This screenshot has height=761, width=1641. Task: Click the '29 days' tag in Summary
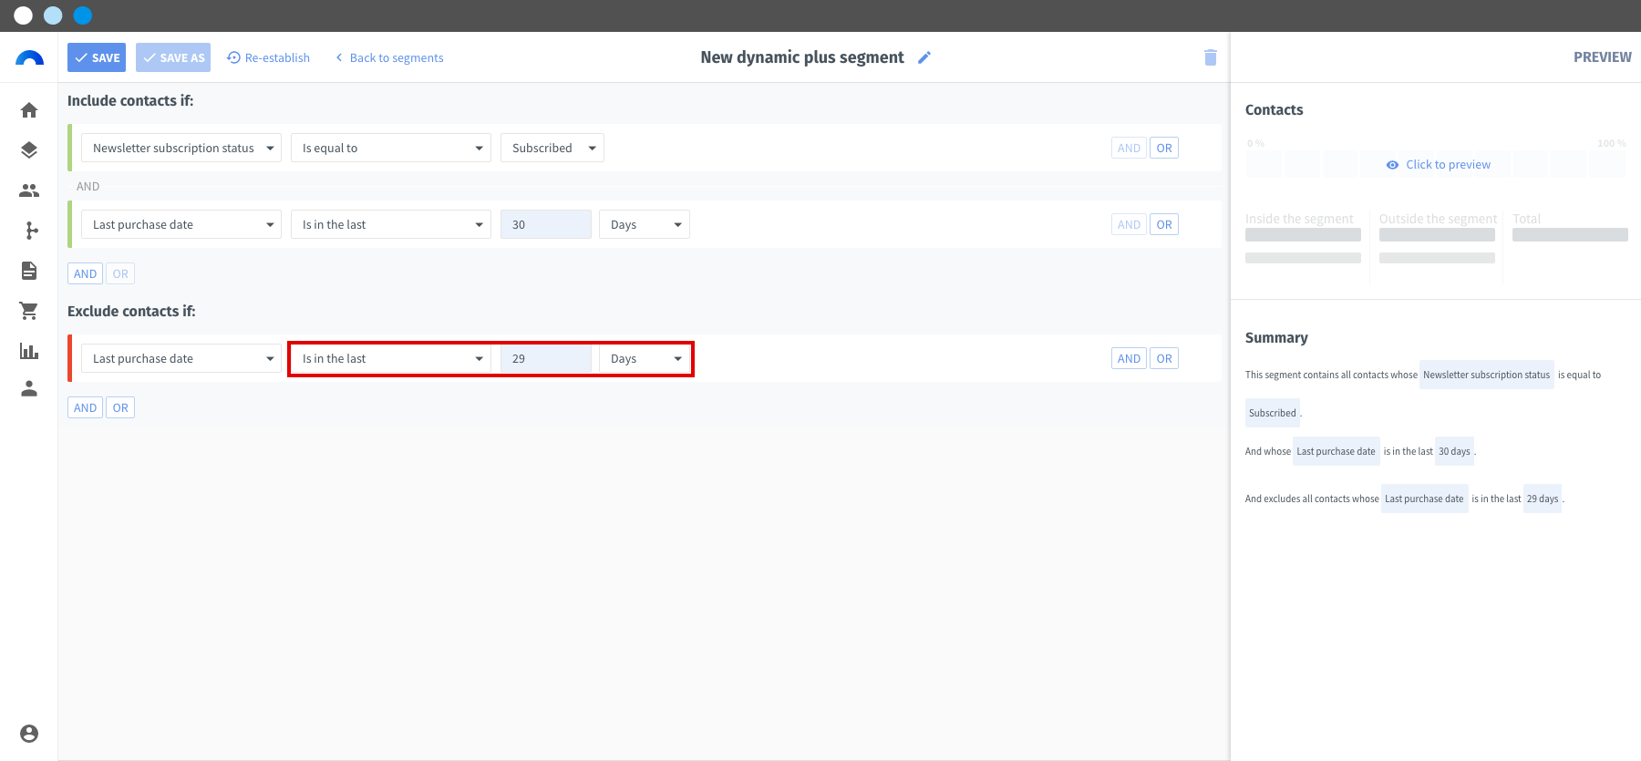1543,499
